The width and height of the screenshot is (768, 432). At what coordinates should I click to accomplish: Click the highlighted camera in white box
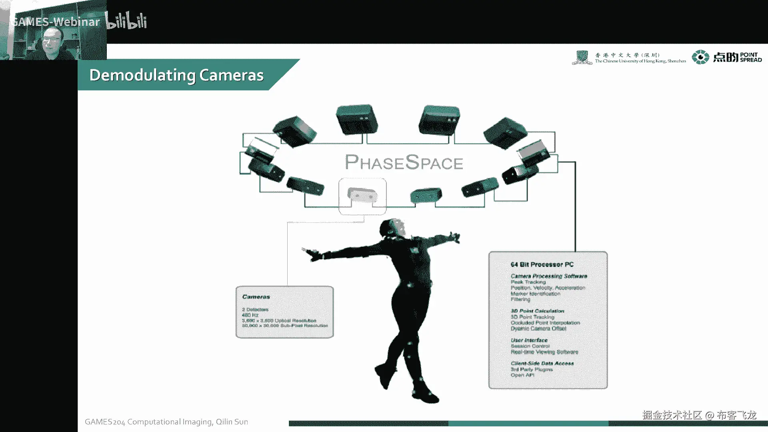(x=362, y=196)
